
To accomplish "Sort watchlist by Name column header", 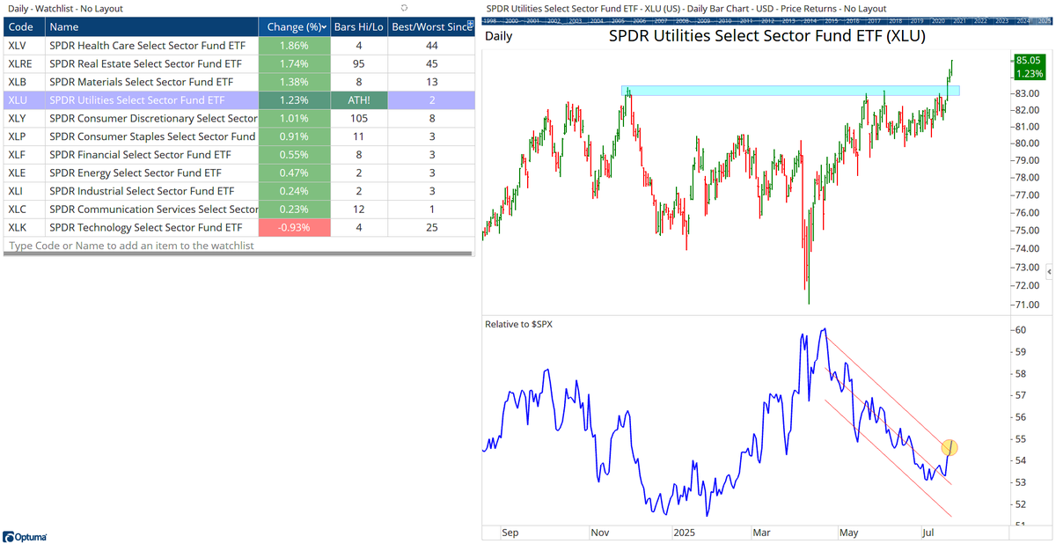I will tap(151, 27).
